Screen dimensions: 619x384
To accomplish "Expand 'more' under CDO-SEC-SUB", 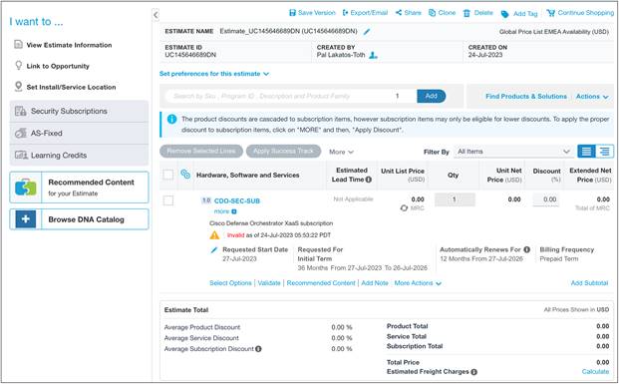I will (x=225, y=211).
